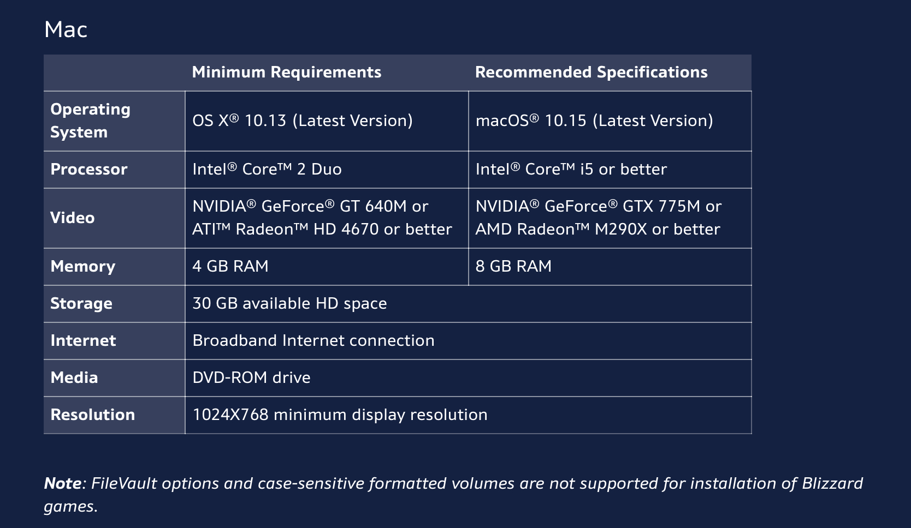Click the 30 GB available HD space text
Viewport: 911px width, 528px height.
(289, 304)
